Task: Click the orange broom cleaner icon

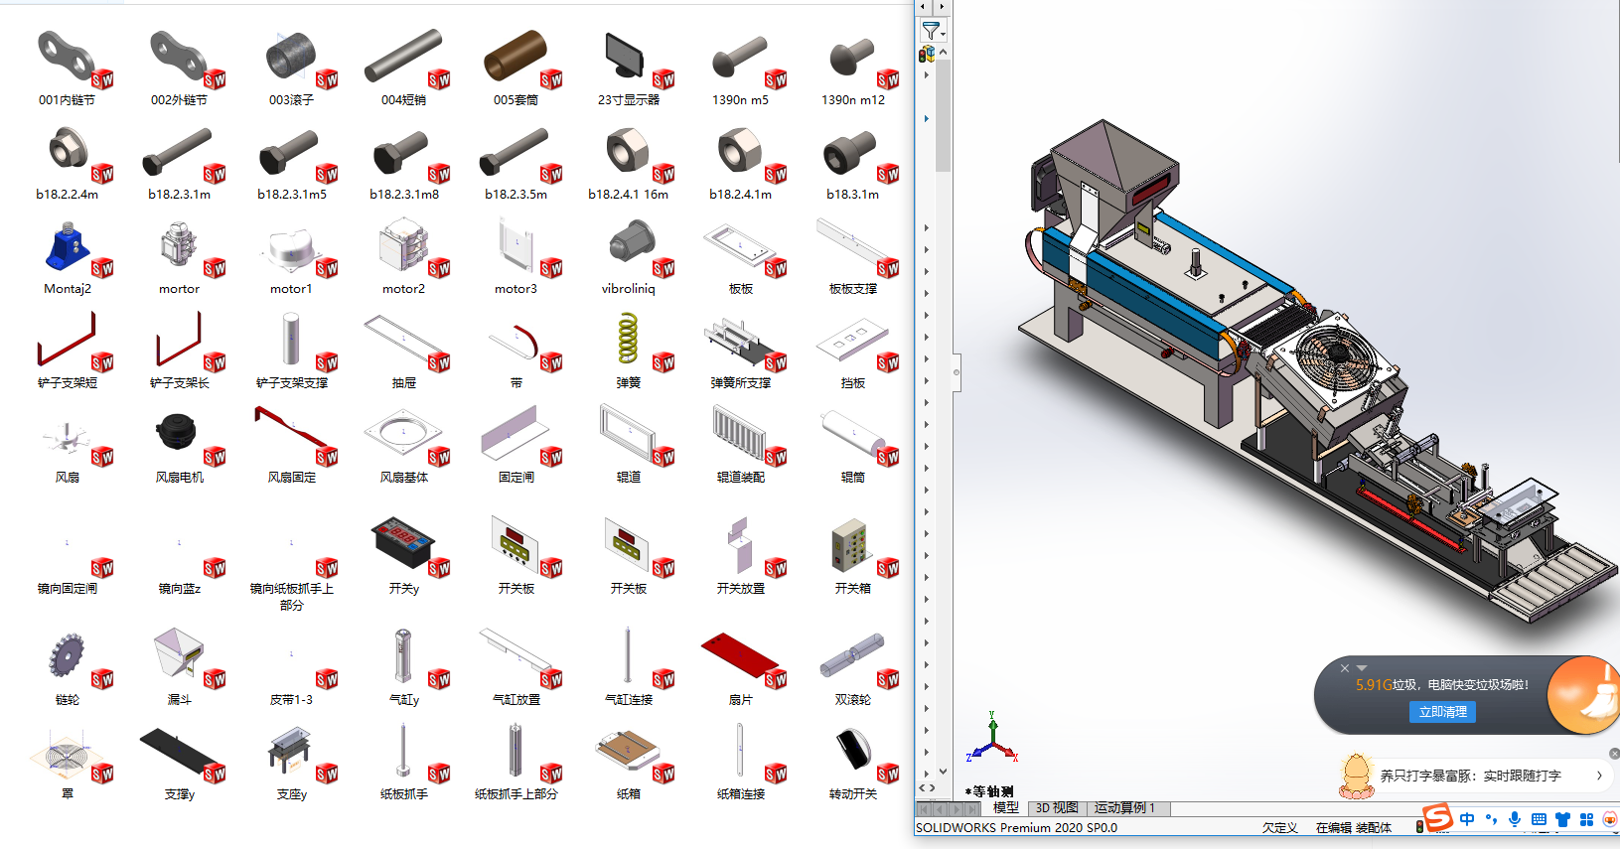Action: click(1583, 695)
